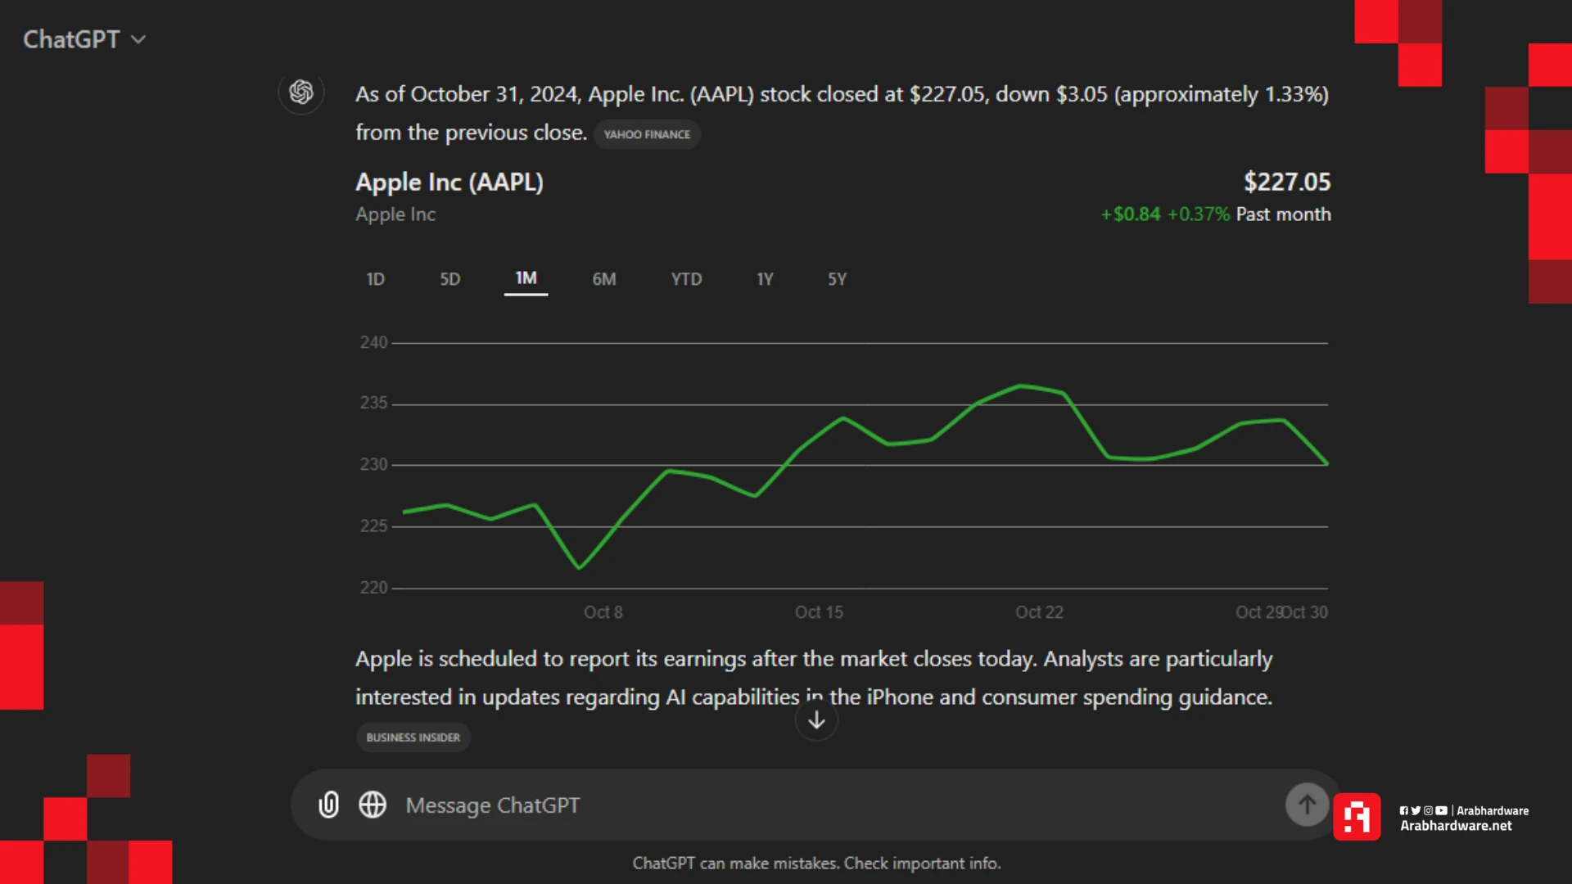Click the Apple Inc (AAPL) stock title
Image resolution: width=1572 pixels, height=884 pixels.
pos(449,182)
